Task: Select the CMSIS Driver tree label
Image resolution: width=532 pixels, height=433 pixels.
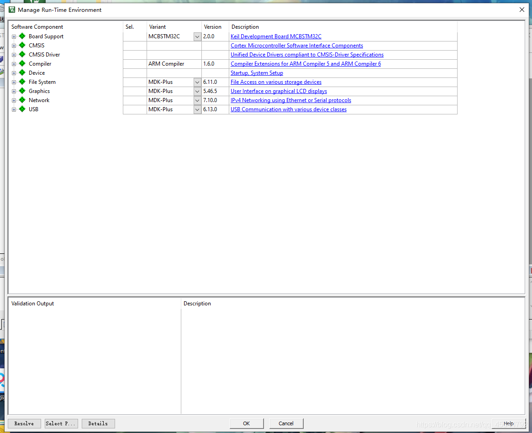Action: 44,55
